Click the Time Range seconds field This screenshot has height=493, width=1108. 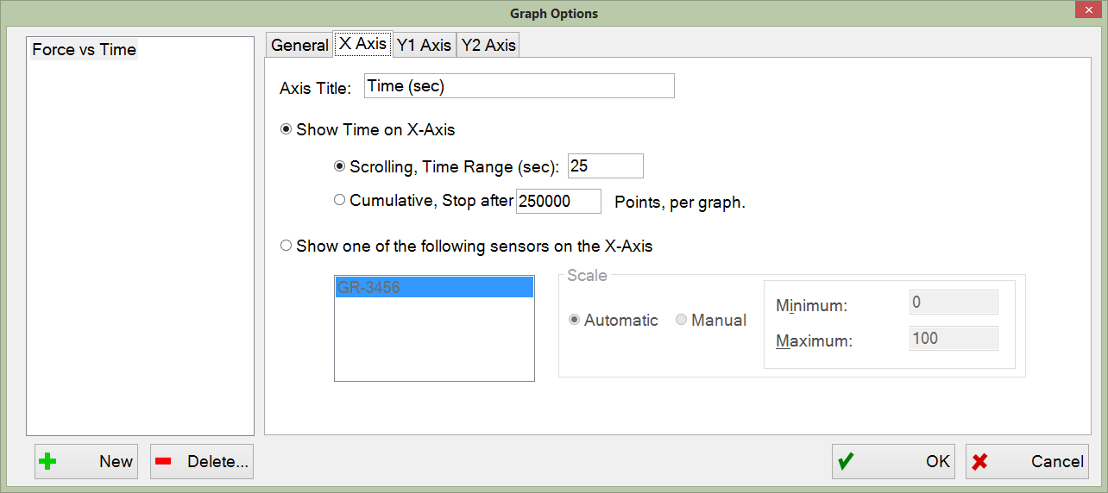605,165
